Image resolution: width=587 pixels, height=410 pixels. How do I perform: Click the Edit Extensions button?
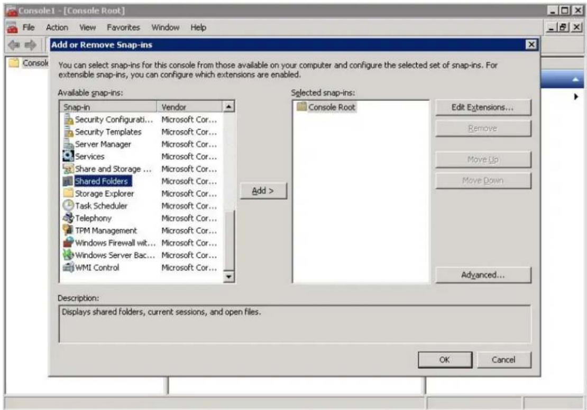coord(483,107)
